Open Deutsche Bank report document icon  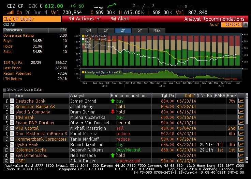coord(12,101)
